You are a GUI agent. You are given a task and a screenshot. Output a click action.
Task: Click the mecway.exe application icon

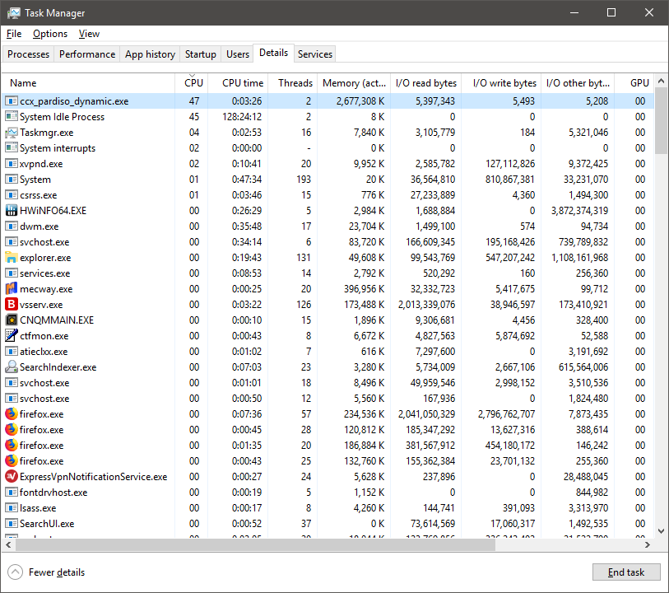pyautogui.click(x=12, y=289)
